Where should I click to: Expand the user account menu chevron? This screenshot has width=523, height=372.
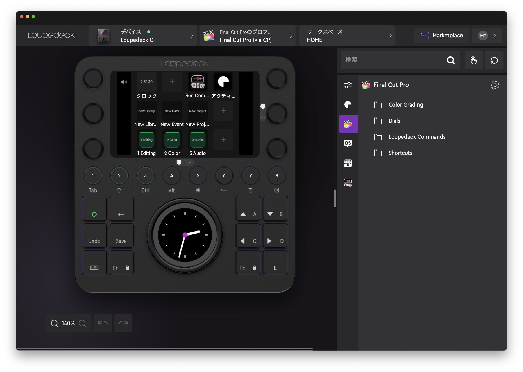tap(495, 36)
